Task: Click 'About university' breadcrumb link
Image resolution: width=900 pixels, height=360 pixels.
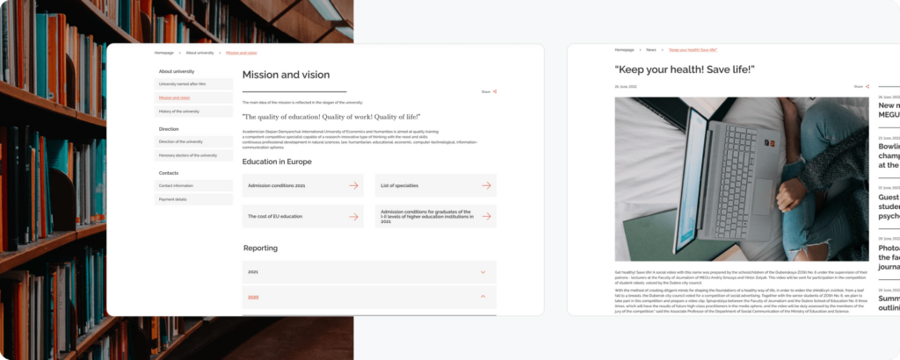Action: coord(200,53)
